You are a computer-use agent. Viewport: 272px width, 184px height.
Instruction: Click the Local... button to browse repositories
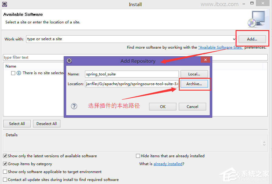click(194, 74)
